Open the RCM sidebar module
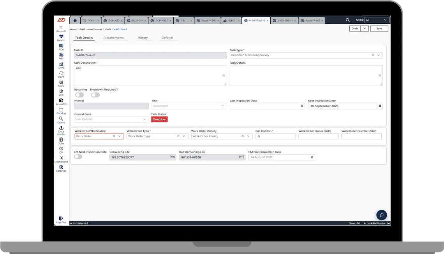 tap(61, 74)
